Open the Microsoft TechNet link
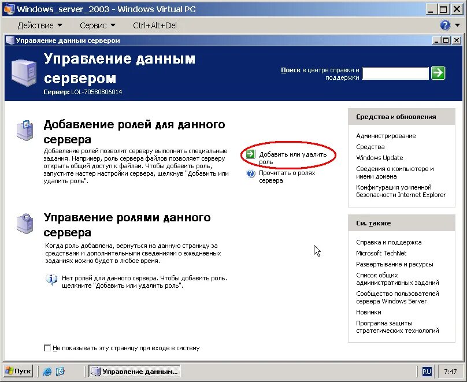 click(x=381, y=253)
